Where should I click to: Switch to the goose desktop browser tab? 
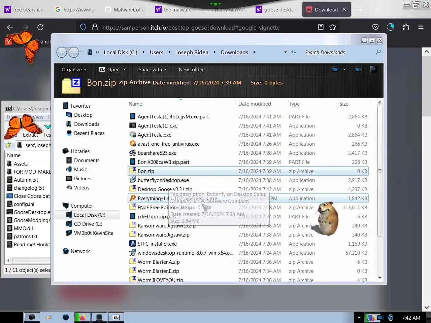click(276, 10)
